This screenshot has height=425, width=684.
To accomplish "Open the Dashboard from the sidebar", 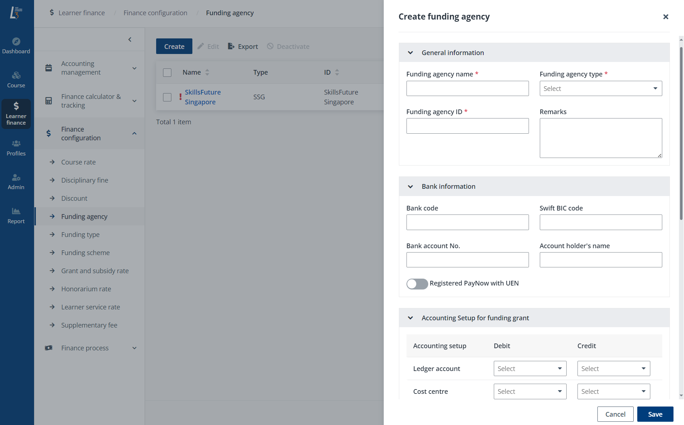I will click(16, 45).
